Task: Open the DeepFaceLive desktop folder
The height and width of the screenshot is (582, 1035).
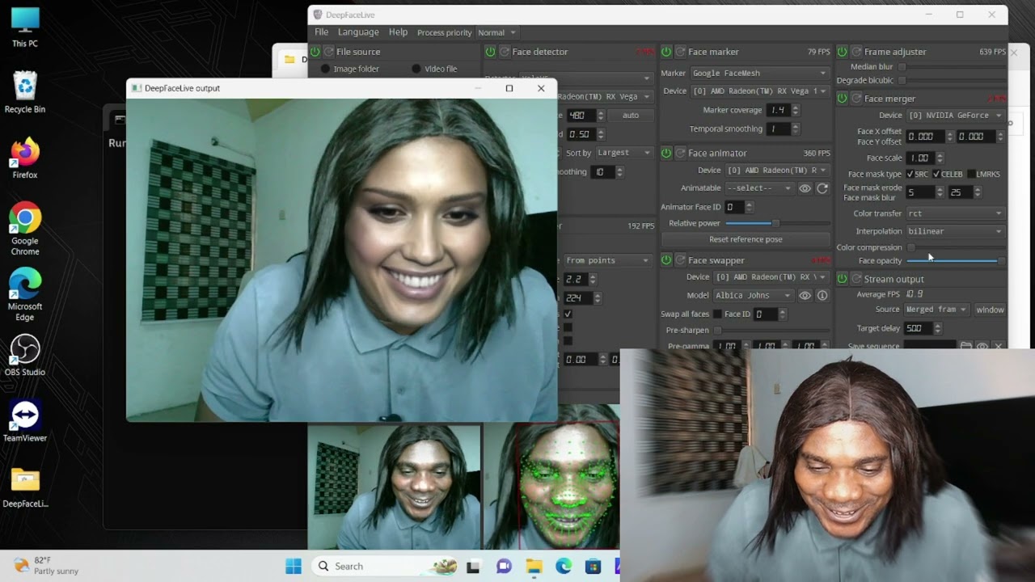Action: 25,487
